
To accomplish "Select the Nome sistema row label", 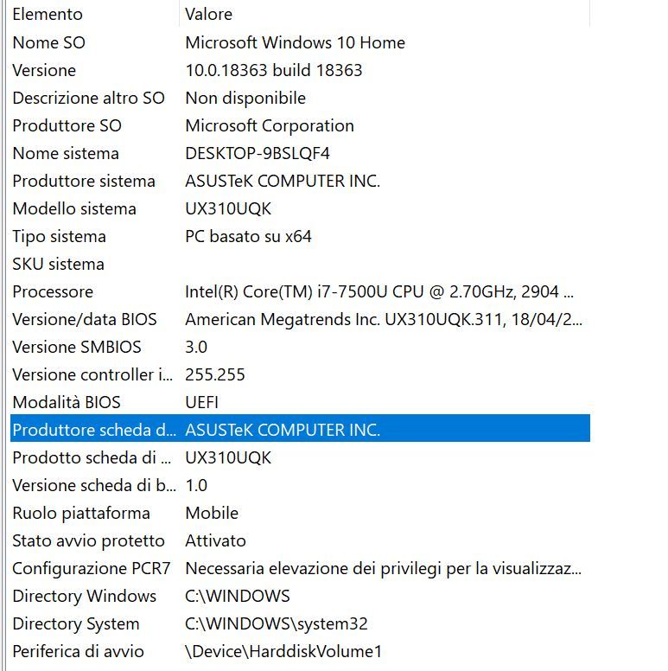I will coord(66,154).
